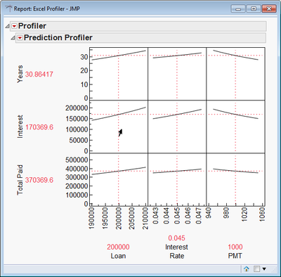The image size is (281, 277).
Task: Click the Total Paid value 370369.6
Action: click(39, 180)
